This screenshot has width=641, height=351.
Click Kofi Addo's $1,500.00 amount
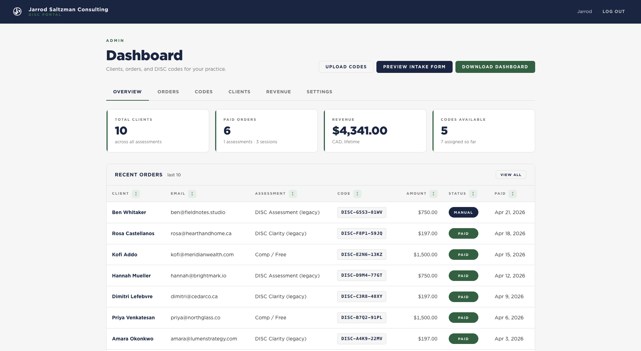425,255
